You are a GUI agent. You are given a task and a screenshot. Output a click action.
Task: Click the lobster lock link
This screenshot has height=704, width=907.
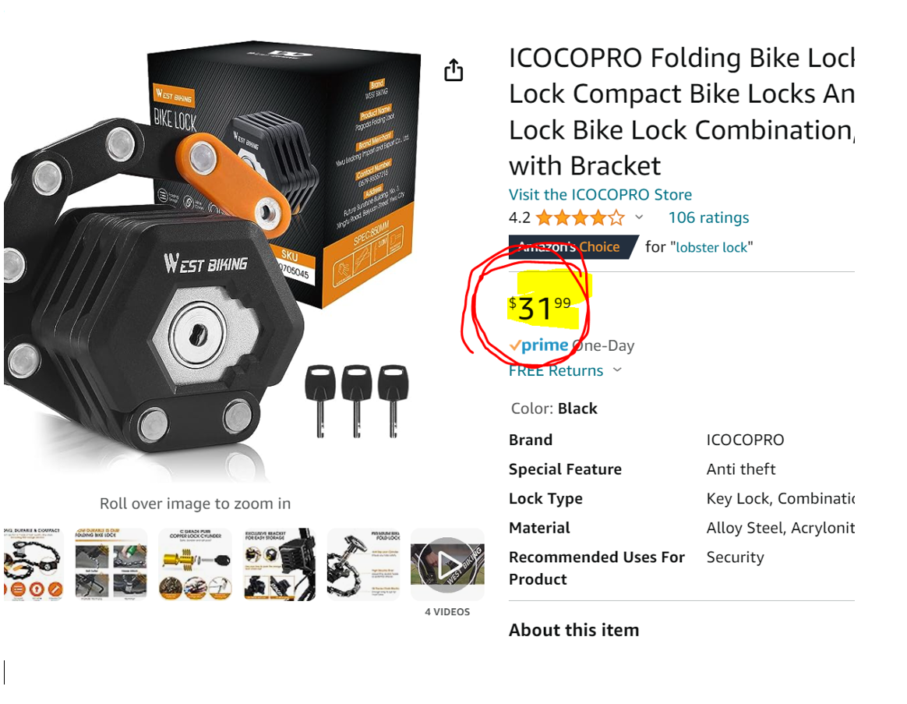[x=712, y=247]
